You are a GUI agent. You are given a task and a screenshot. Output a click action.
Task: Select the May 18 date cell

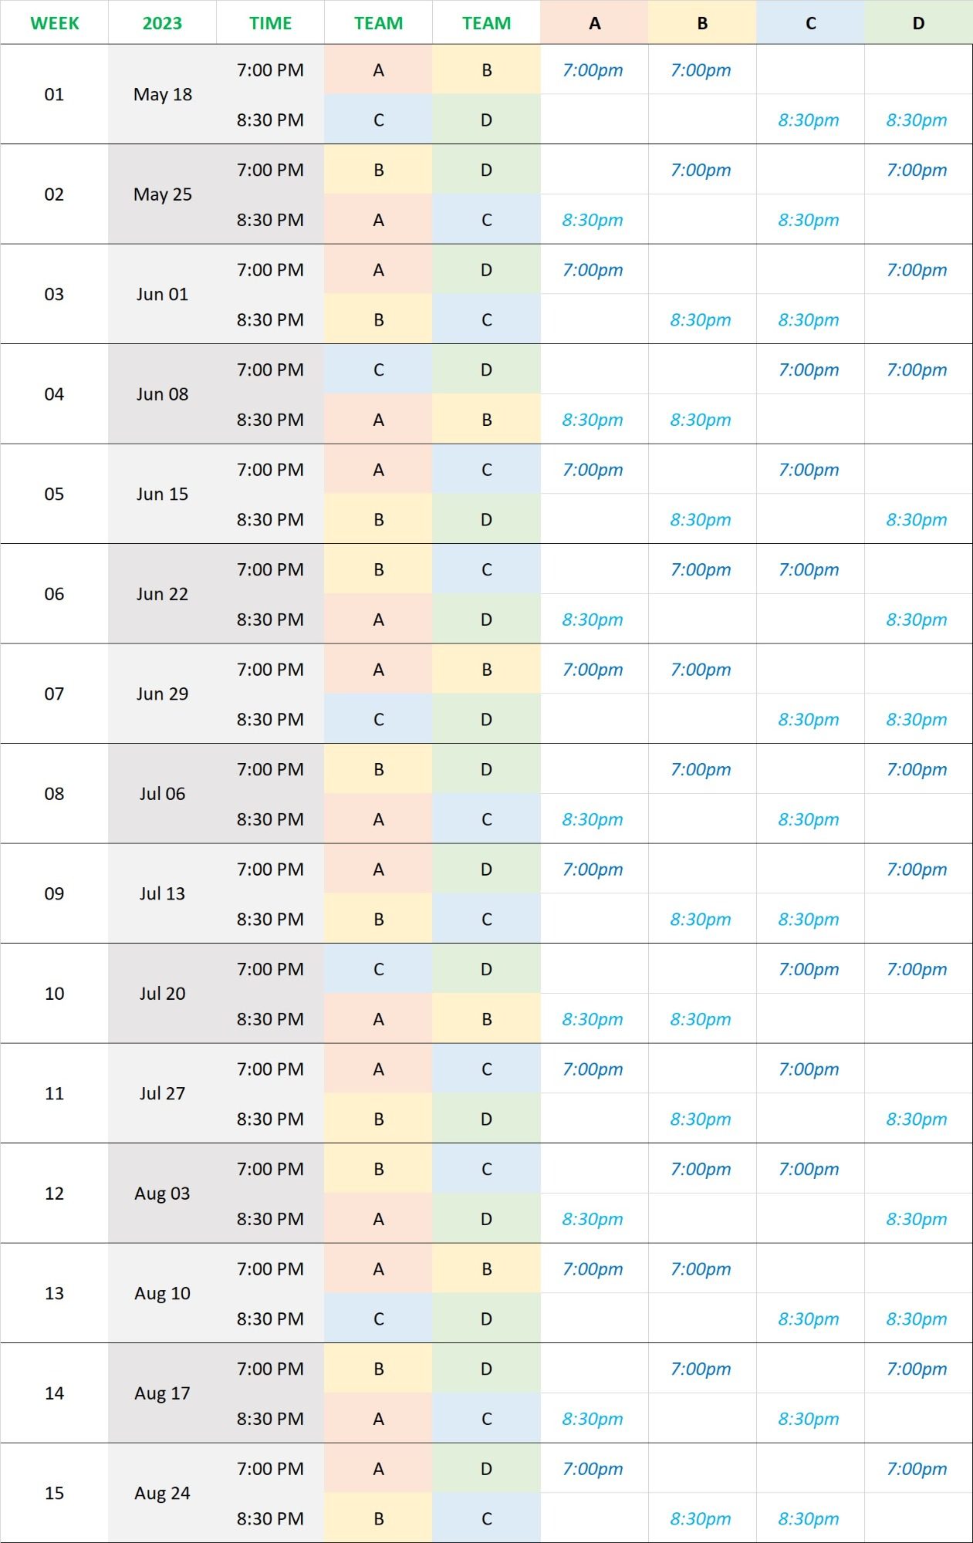click(x=162, y=94)
